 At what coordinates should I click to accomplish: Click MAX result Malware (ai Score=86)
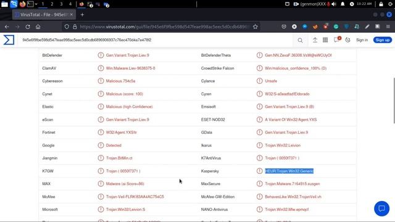125,184
